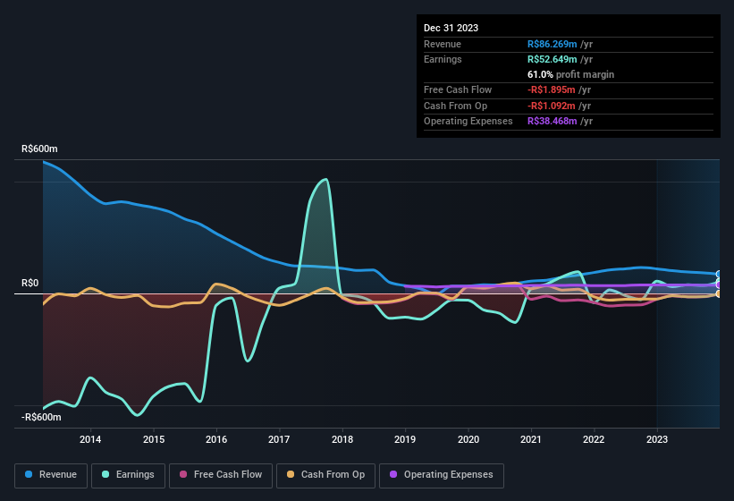Toggle the Earnings legend button

tap(128, 475)
